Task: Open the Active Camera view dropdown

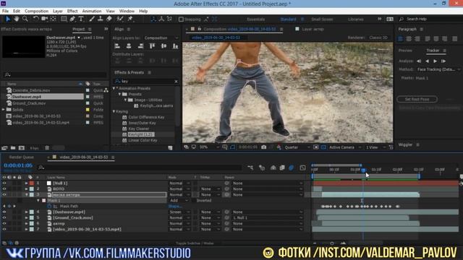Action: tap(344, 147)
